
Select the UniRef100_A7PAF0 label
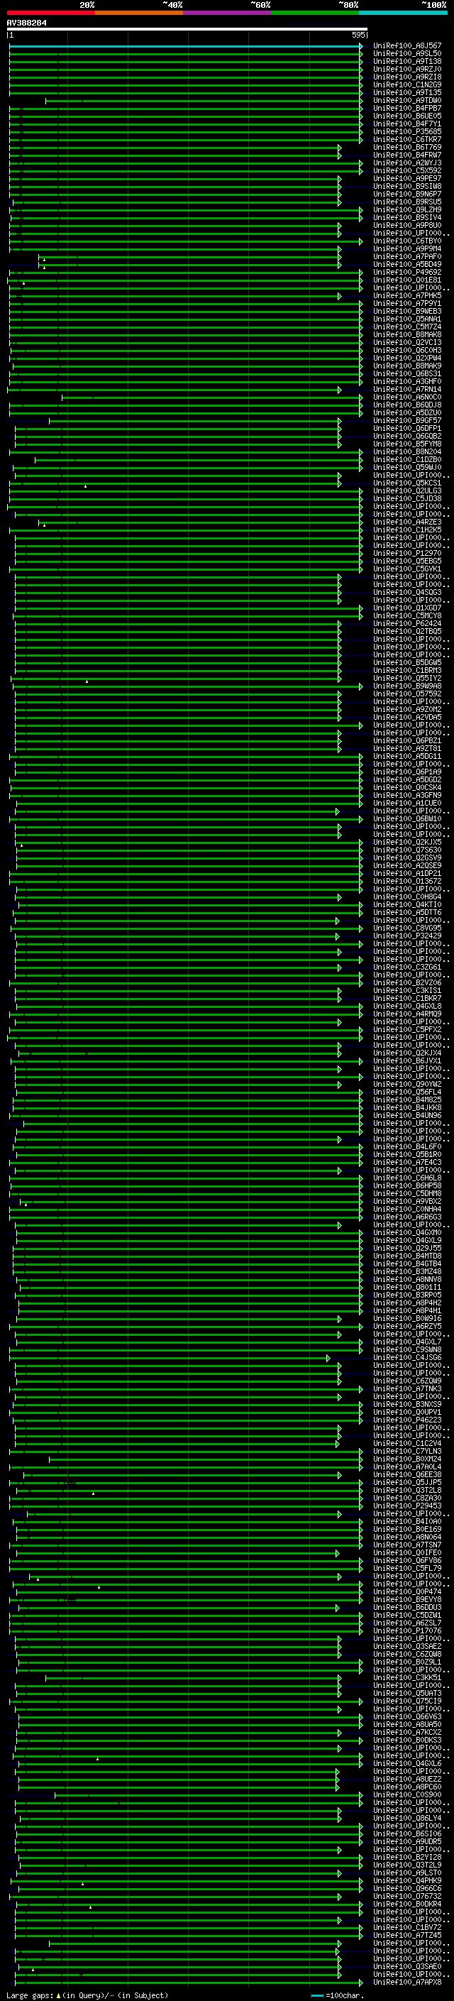406,256
